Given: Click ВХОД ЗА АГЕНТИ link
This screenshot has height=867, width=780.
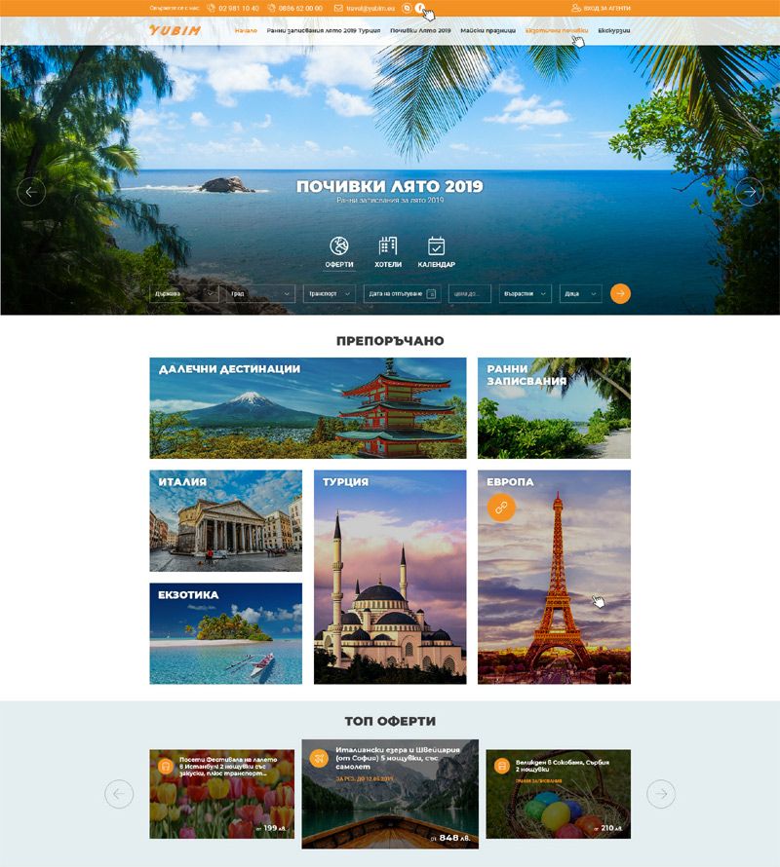Looking at the screenshot, I should point(601,9).
